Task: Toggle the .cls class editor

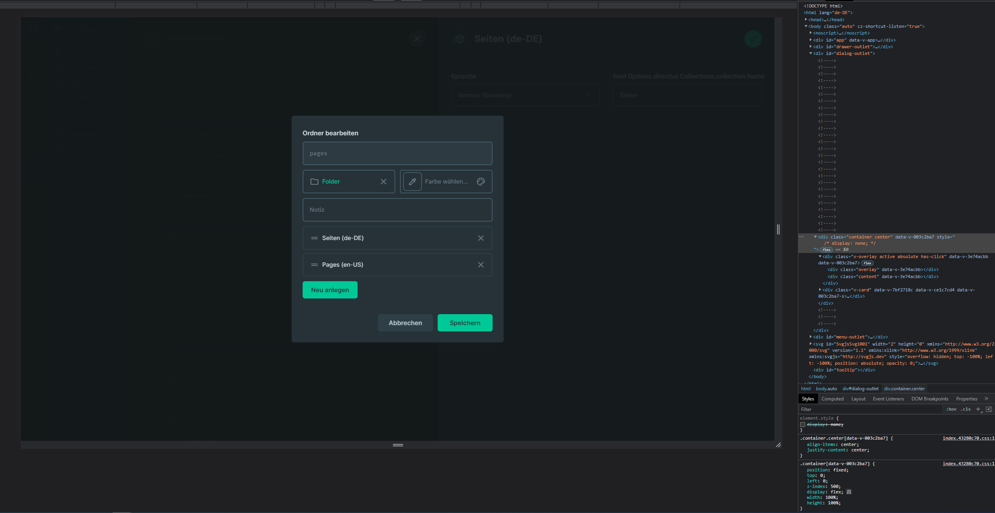Action: click(966, 409)
